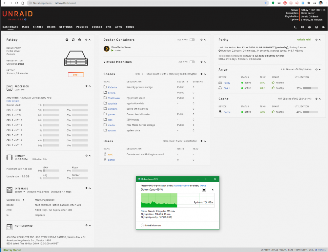This screenshot has height=252, width=328.
Task: Open the SMB protocol dropdown in Shares
Action: coord(139,74)
